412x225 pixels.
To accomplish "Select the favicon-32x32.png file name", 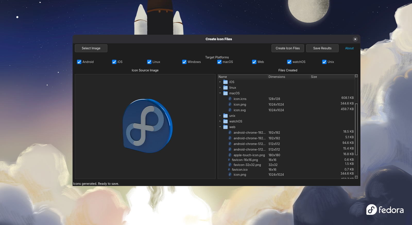I will click(247, 165).
